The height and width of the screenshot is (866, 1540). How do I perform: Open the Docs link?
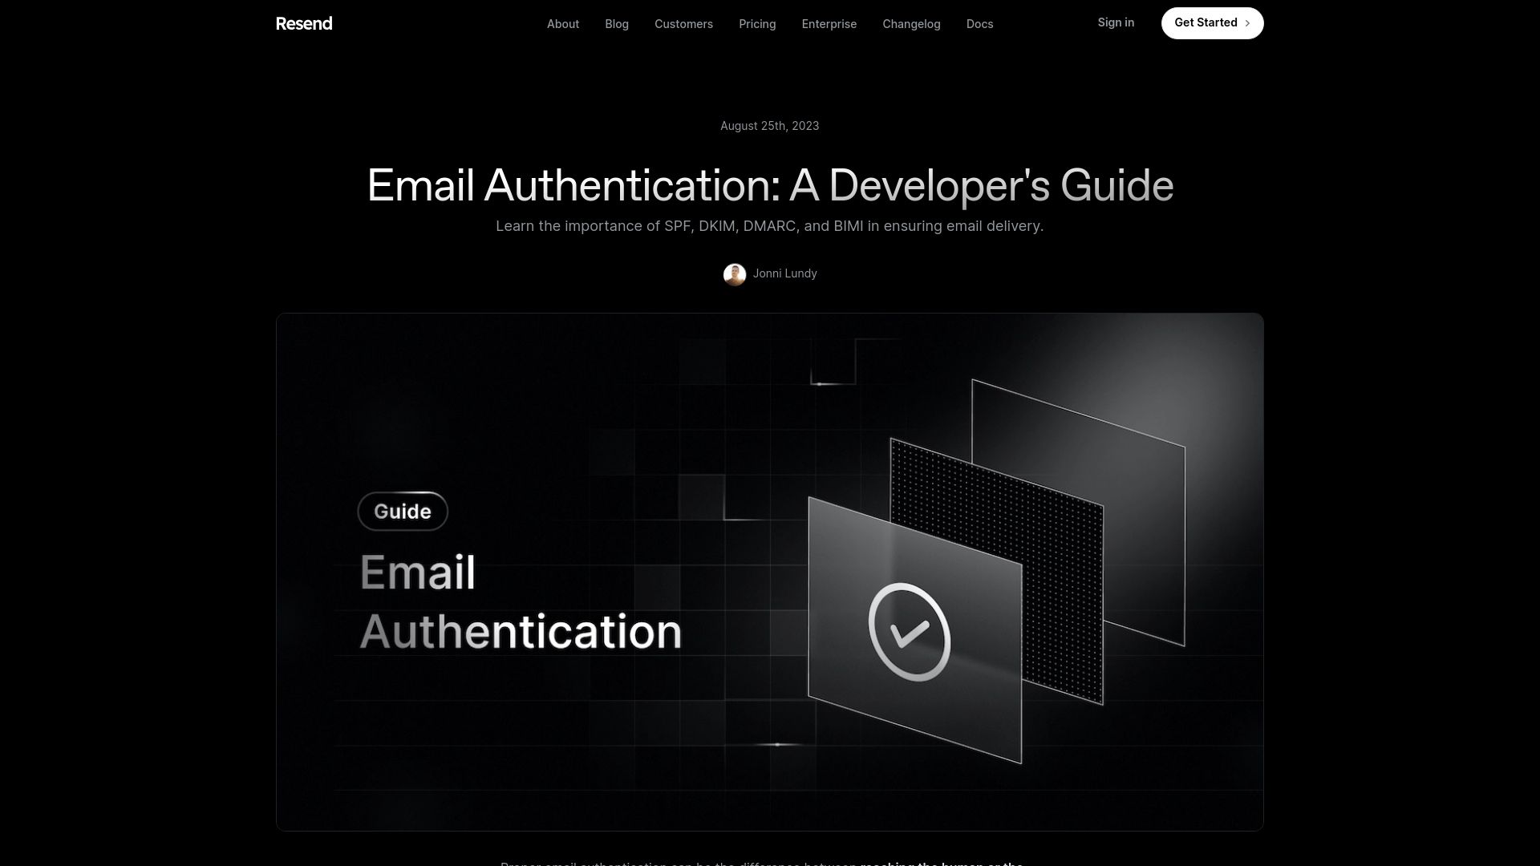[x=979, y=24]
